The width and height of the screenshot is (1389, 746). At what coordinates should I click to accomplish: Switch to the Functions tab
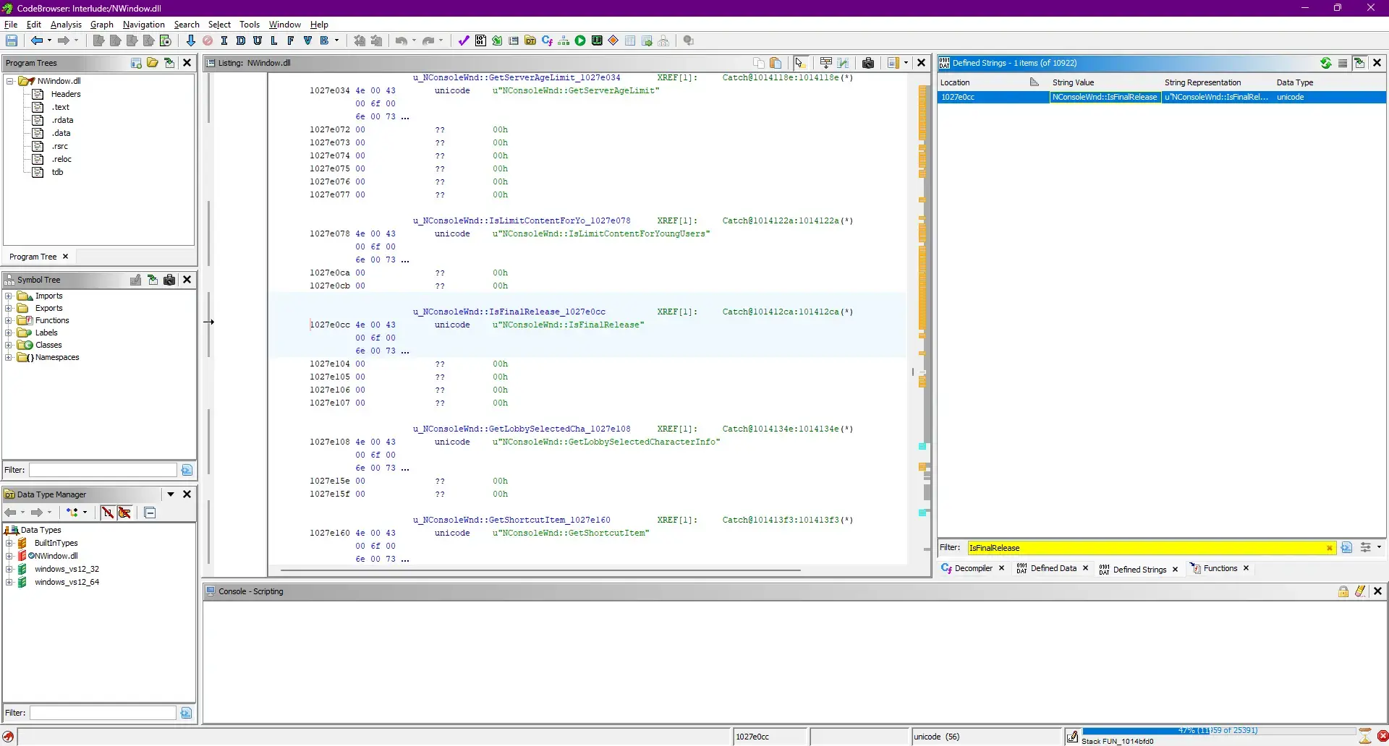[x=1220, y=568]
